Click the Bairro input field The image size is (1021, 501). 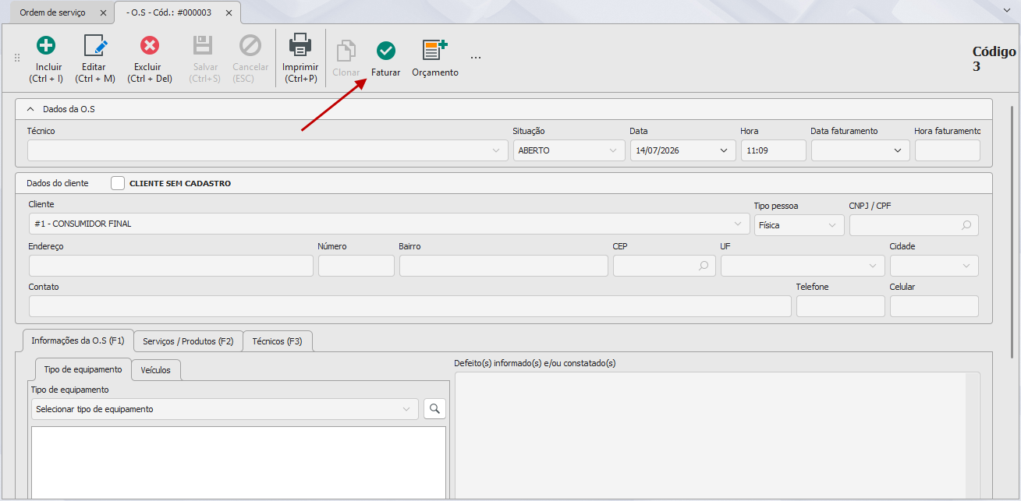click(x=504, y=266)
